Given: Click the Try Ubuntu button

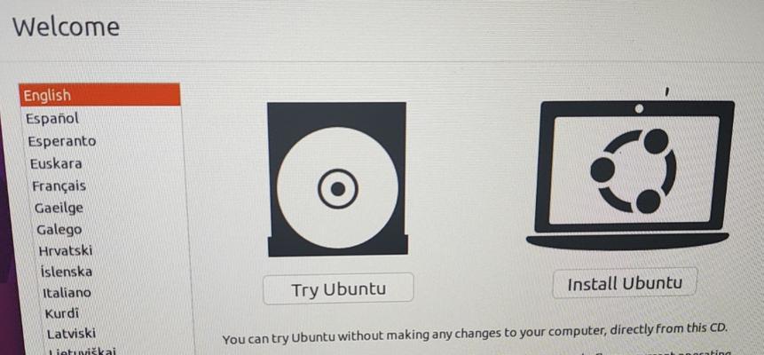Looking at the screenshot, I should [x=338, y=288].
